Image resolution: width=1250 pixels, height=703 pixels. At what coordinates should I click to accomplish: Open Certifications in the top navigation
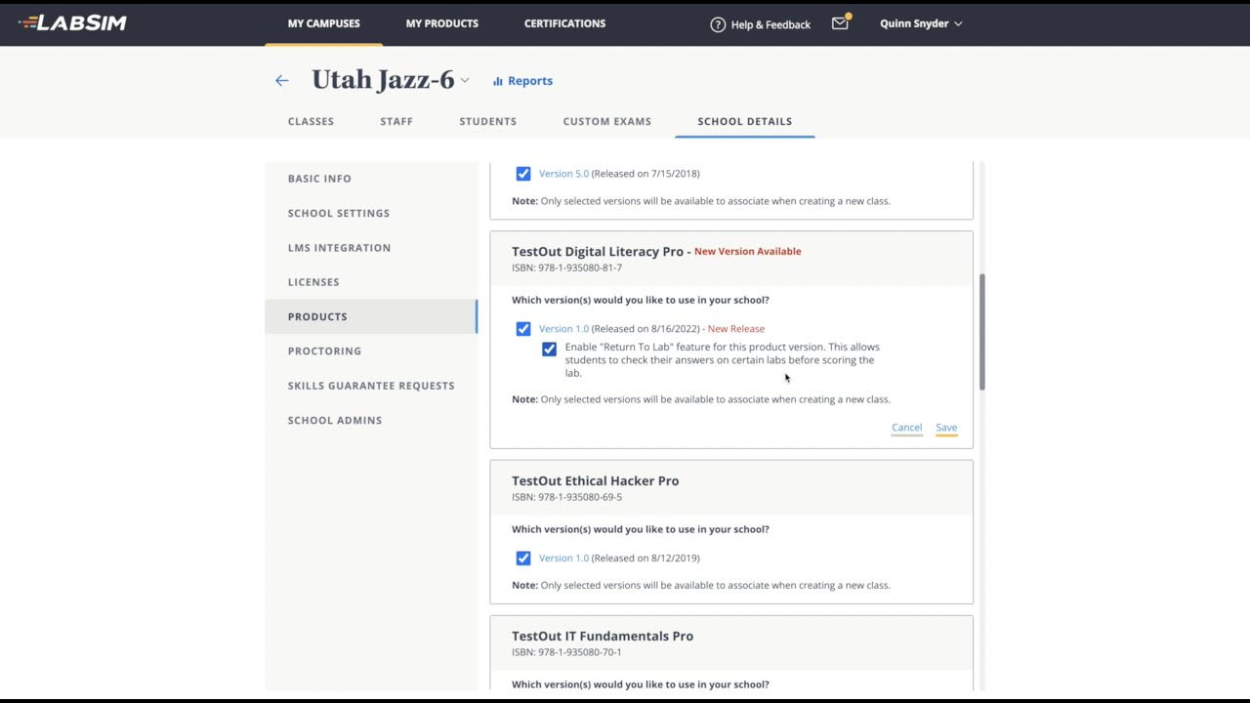[x=565, y=23]
